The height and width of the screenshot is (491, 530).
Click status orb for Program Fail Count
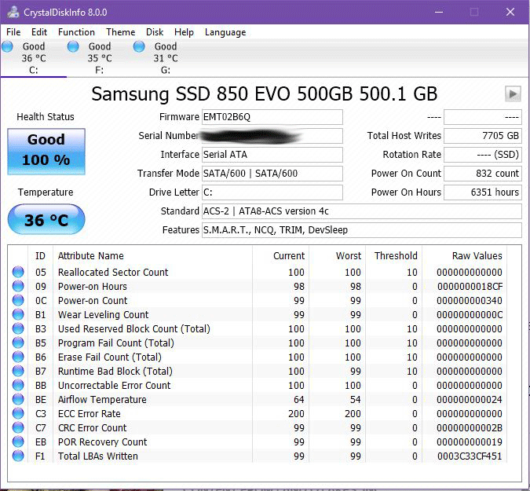pyautogui.click(x=18, y=343)
